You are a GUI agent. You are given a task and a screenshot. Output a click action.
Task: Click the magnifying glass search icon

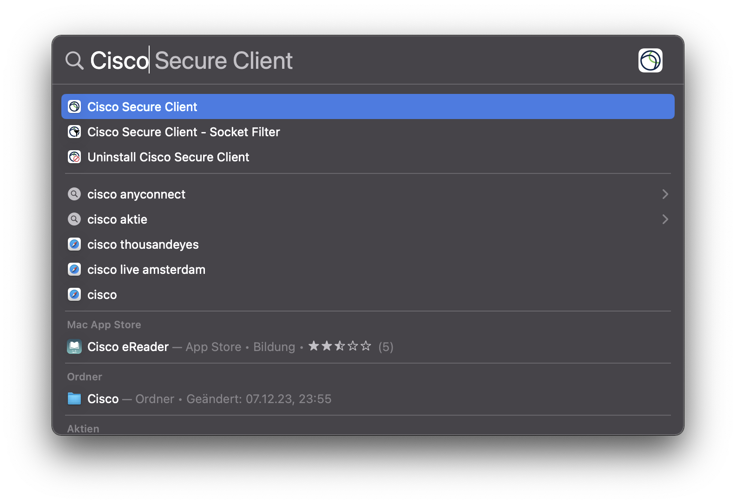[74, 60]
